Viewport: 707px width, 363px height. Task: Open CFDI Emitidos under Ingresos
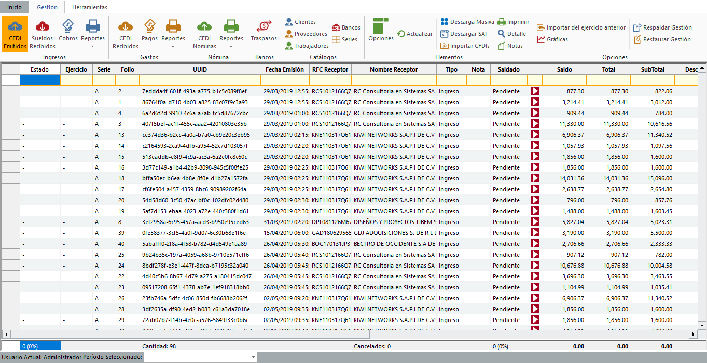pyautogui.click(x=15, y=34)
